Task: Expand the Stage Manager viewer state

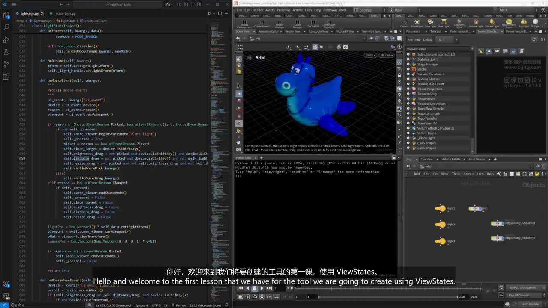Action: click(408, 64)
